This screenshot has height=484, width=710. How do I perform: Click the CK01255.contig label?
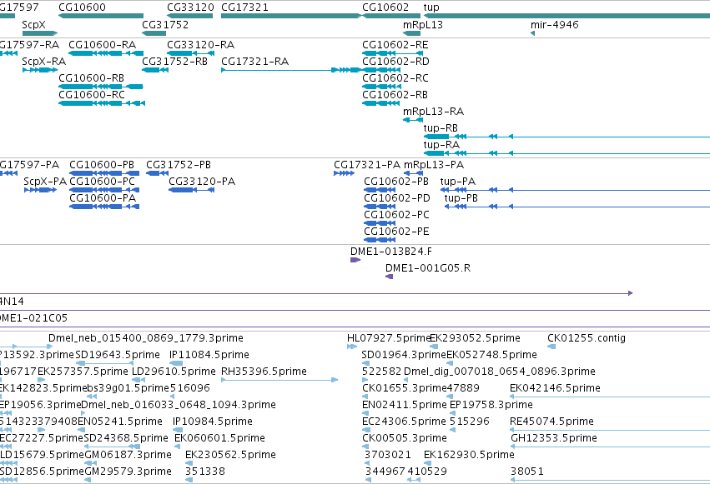tap(587, 338)
